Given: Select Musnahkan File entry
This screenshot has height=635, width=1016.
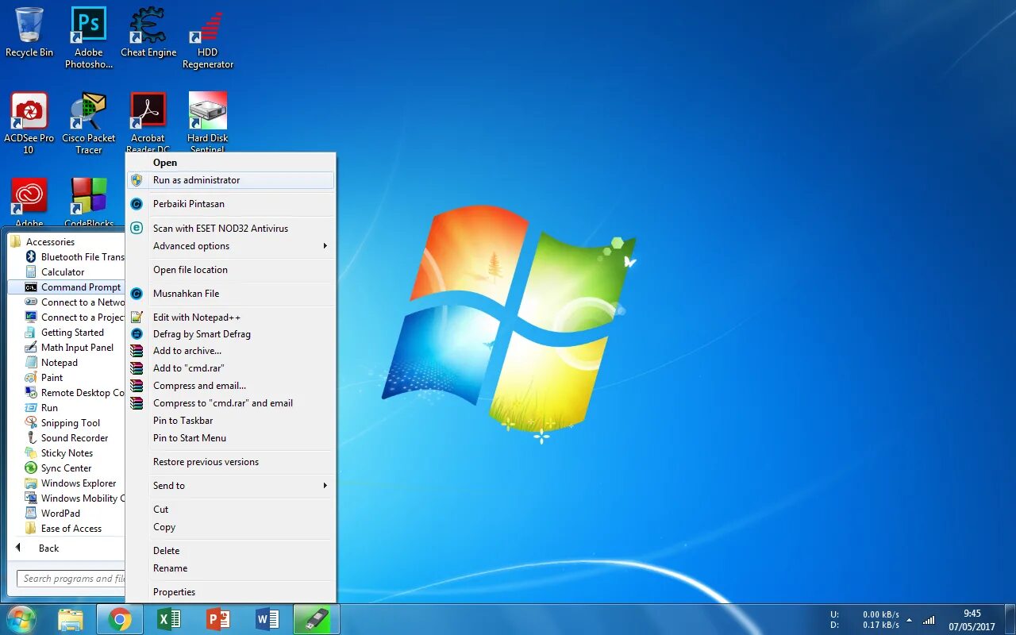Looking at the screenshot, I should (231, 294).
